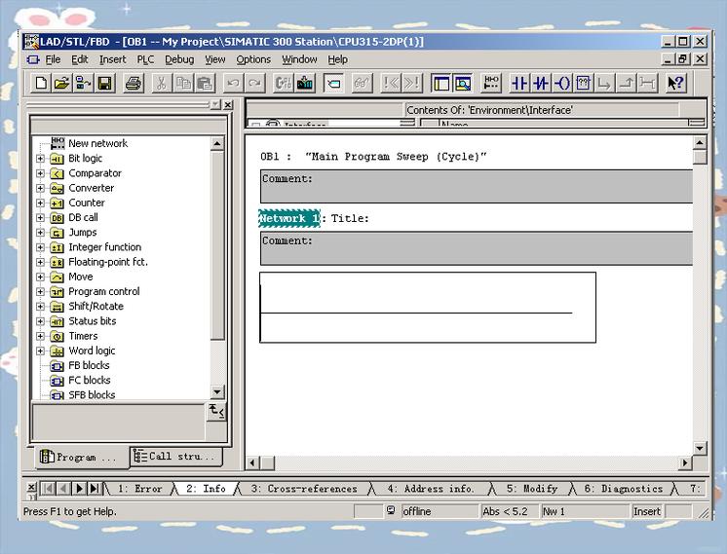Insert a normally closed contact
The image size is (727, 554).
pos(541,84)
